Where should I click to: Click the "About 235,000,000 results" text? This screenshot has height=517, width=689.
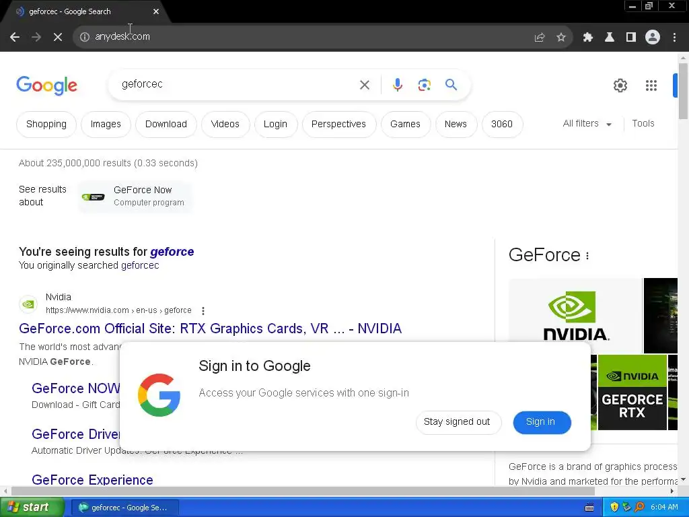click(108, 163)
